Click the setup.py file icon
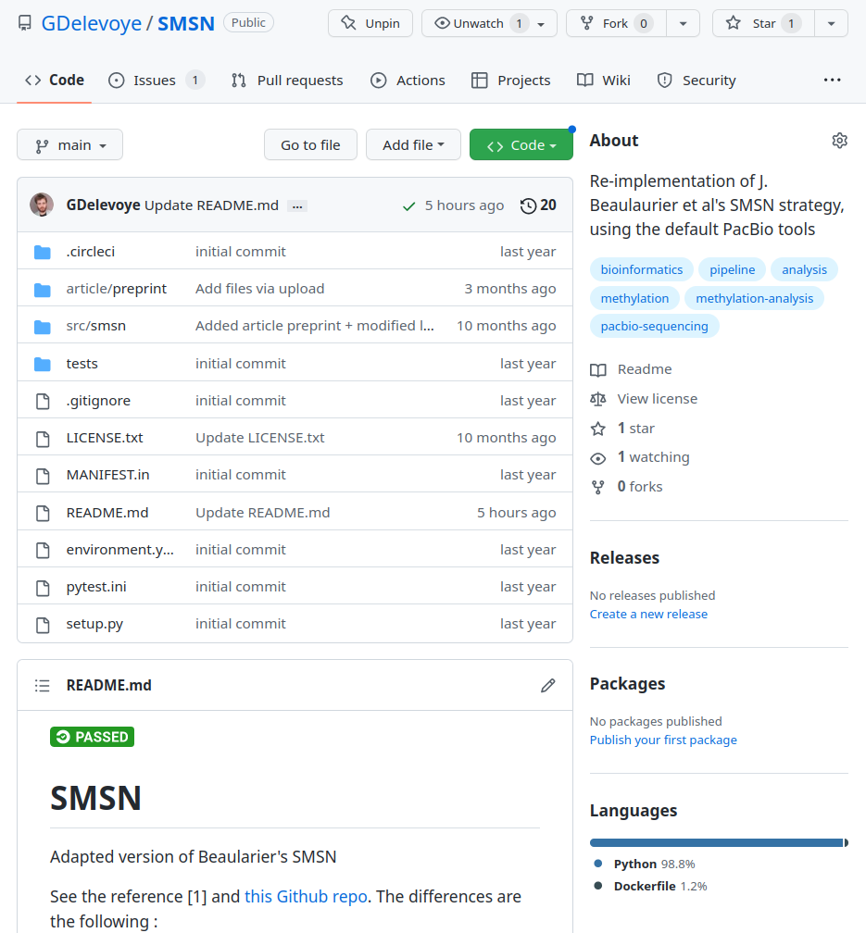The width and height of the screenshot is (866, 933). pos(43,625)
